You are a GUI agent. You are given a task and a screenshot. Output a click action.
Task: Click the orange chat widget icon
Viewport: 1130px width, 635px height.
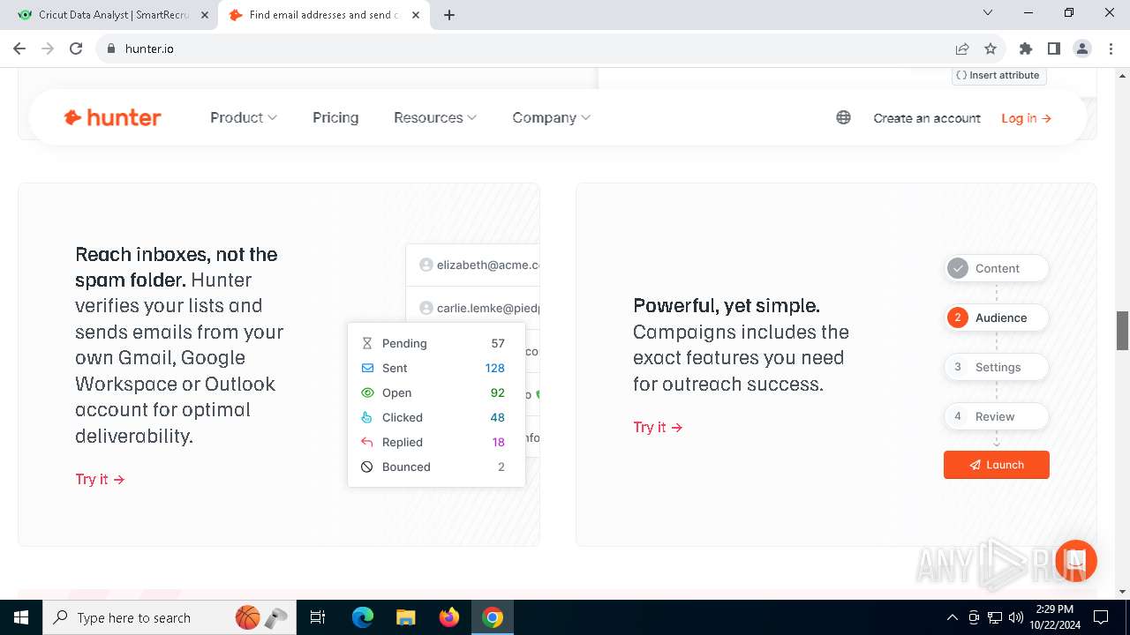coord(1075,561)
